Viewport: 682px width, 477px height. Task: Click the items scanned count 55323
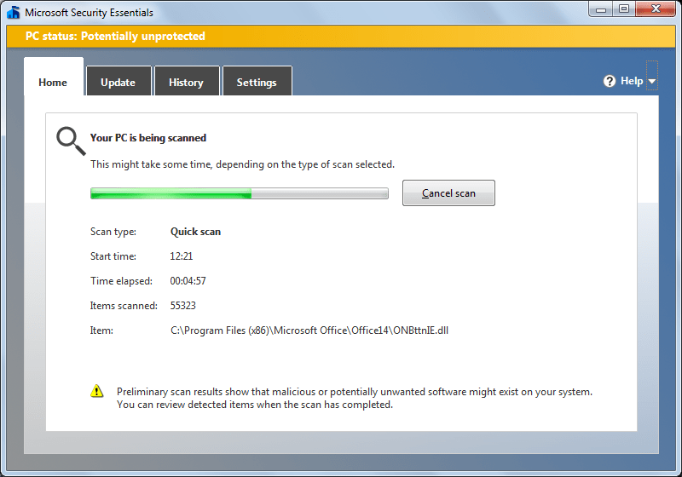[x=182, y=306]
